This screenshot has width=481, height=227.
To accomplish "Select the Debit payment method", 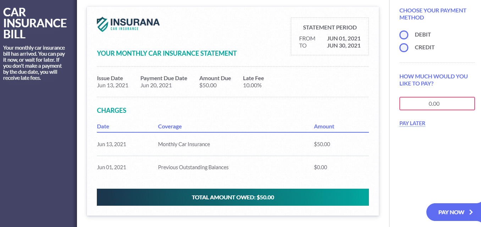I will pos(404,35).
